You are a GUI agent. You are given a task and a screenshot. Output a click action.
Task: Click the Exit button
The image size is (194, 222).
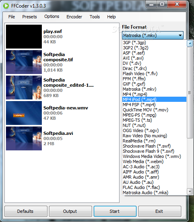pos(160,211)
